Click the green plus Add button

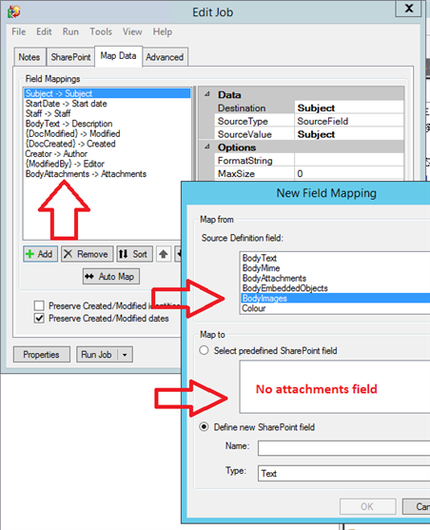click(40, 254)
